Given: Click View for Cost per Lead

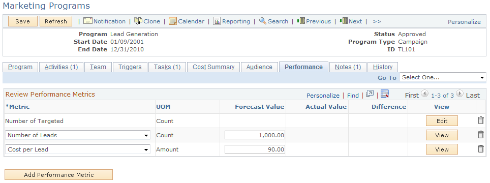Looking at the screenshot, I should [x=442, y=149].
